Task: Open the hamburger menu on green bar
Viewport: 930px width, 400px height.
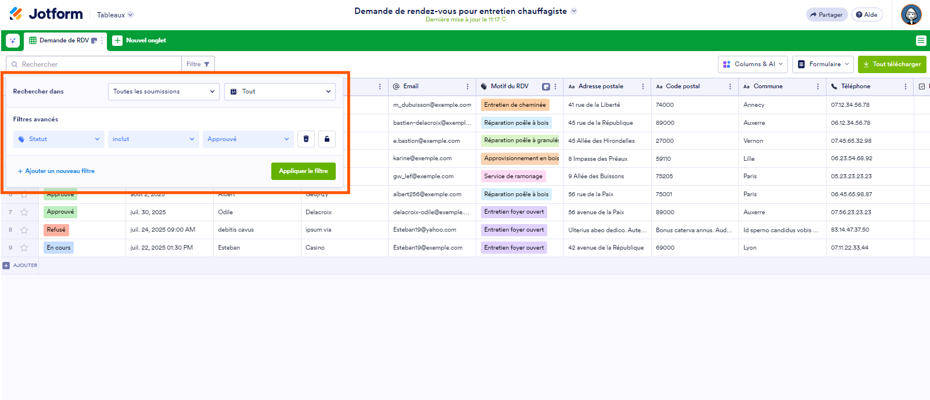Action: click(921, 41)
